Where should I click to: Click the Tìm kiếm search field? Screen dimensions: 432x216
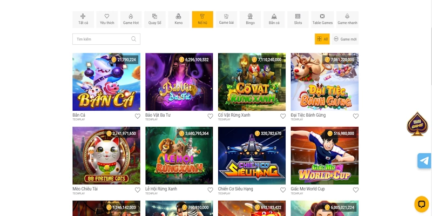tap(106, 39)
